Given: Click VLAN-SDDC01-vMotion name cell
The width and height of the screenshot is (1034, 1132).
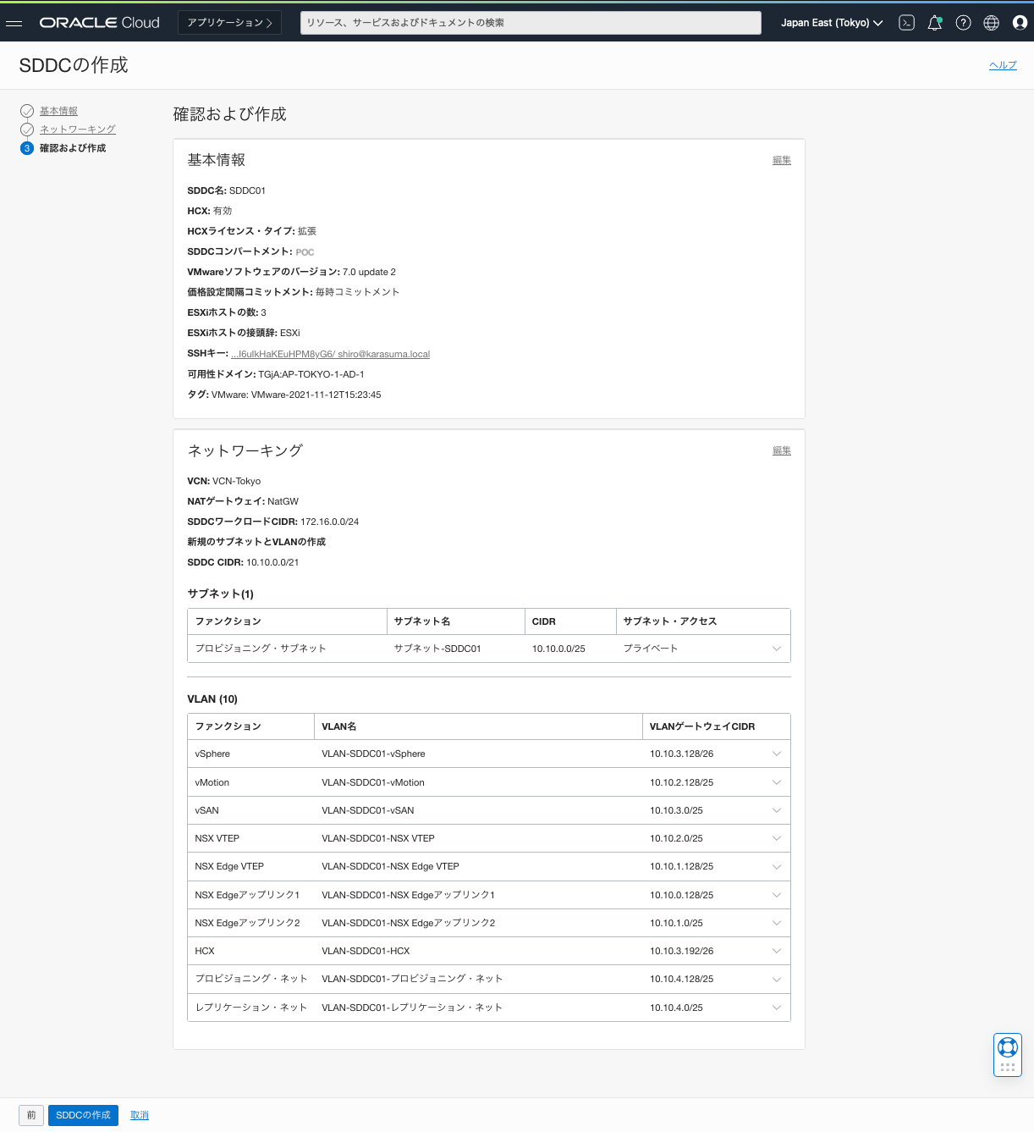Looking at the screenshot, I should (373, 782).
